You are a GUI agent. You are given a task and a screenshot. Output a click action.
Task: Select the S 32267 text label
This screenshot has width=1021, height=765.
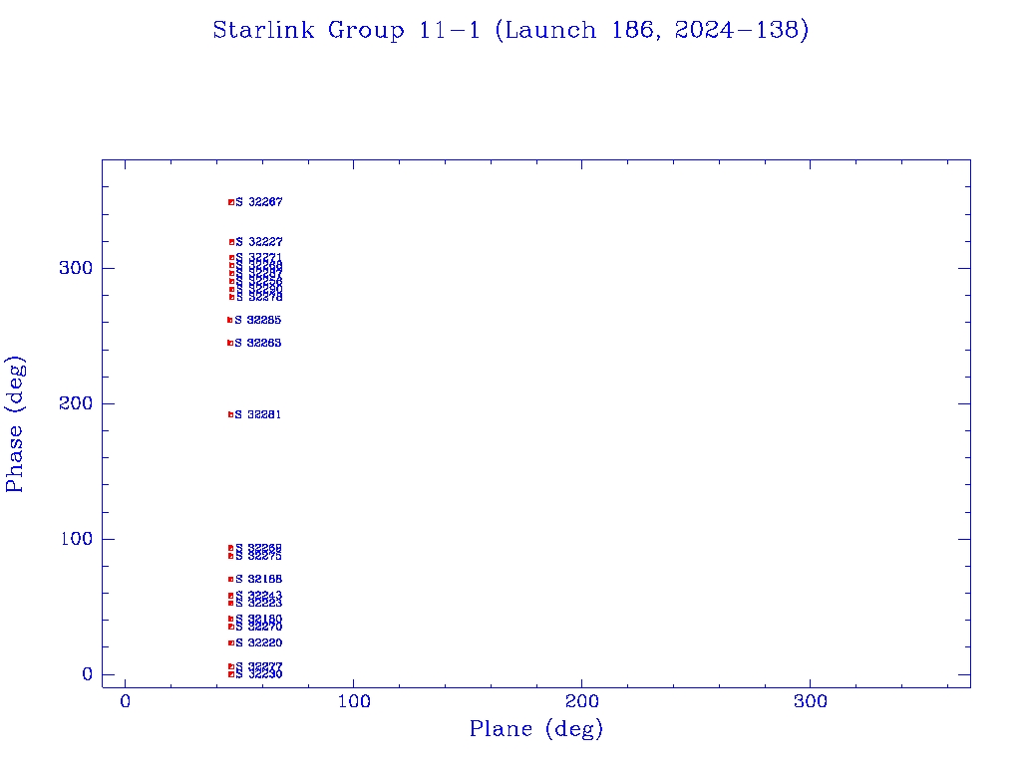[x=259, y=202]
